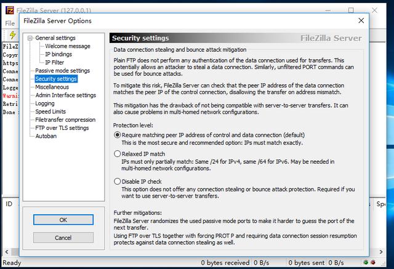
Task: Click the lightning bolt connect toolbar icon
Action: tap(12, 34)
